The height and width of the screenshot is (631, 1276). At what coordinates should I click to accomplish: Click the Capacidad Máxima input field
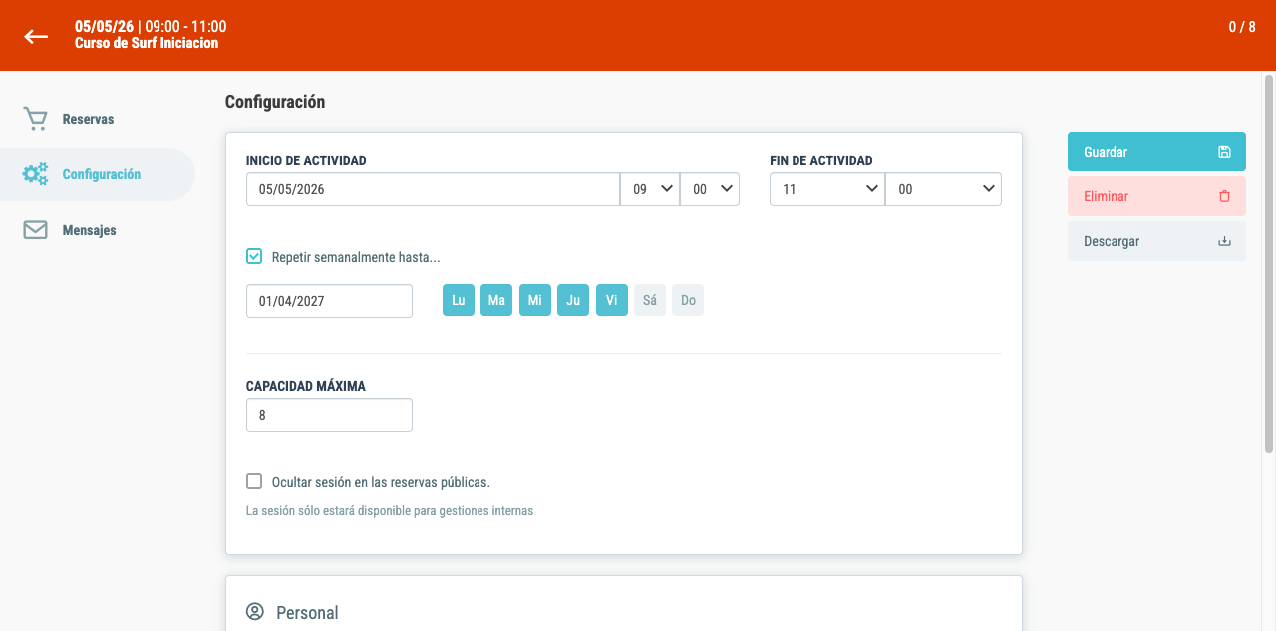coord(329,415)
